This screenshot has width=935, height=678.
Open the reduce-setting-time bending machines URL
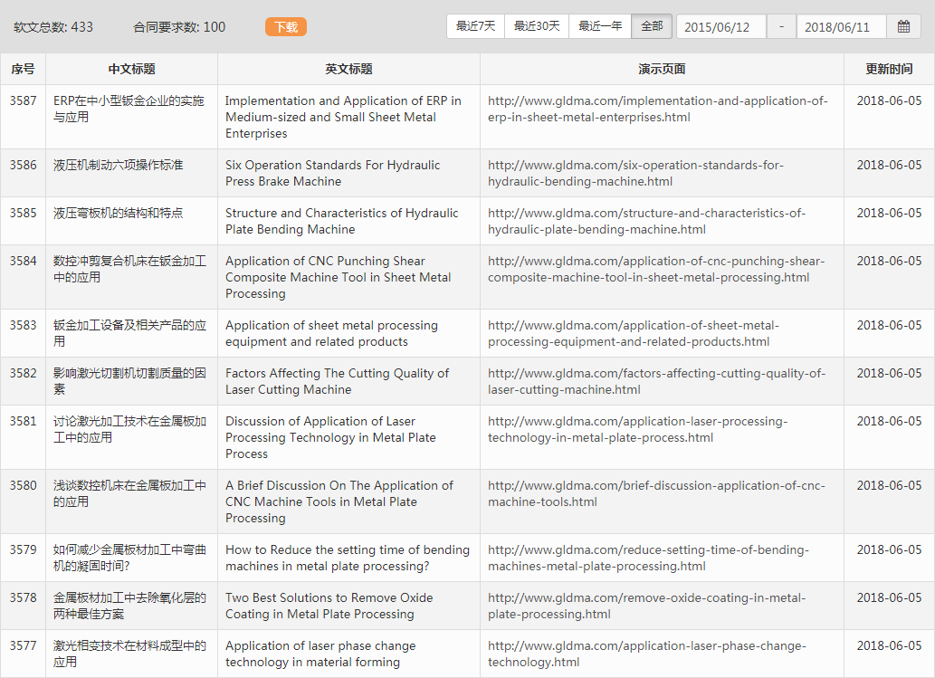point(648,559)
